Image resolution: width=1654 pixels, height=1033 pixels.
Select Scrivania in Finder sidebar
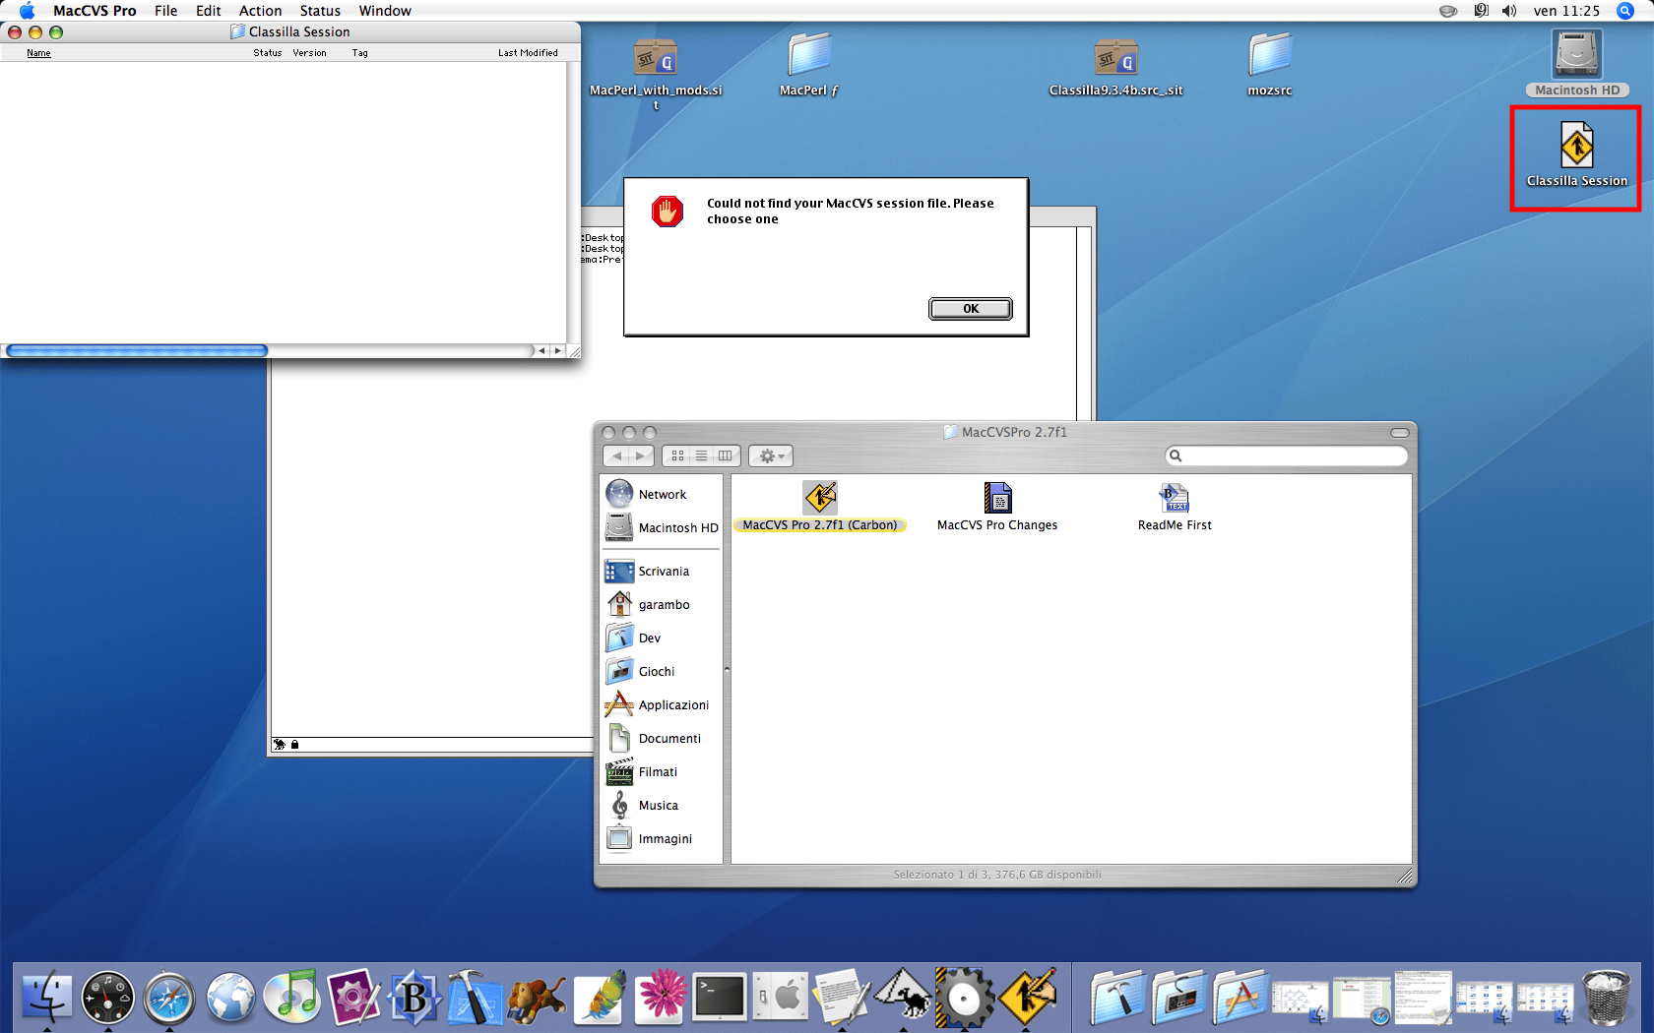pyautogui.click(x=662, y=571)
